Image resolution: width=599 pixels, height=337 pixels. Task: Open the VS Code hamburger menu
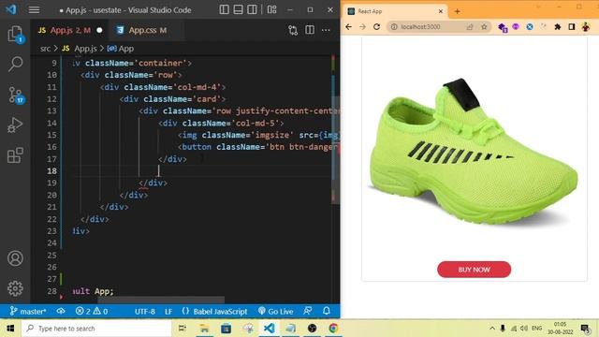[x=34, y=10]
